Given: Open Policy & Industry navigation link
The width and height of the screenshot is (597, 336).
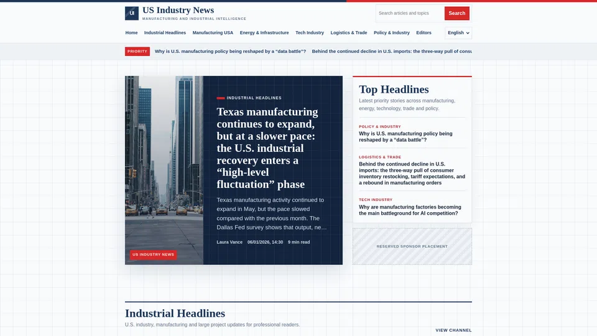Looking at the screenshot, I should click(x=391, y=33).
